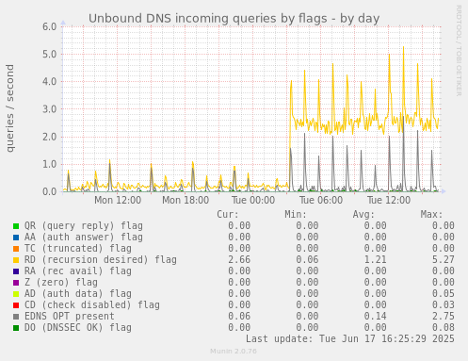Click the 'Tue 12:00' x-axis label
The image size is (468, 361).
[x=389, y=201]
